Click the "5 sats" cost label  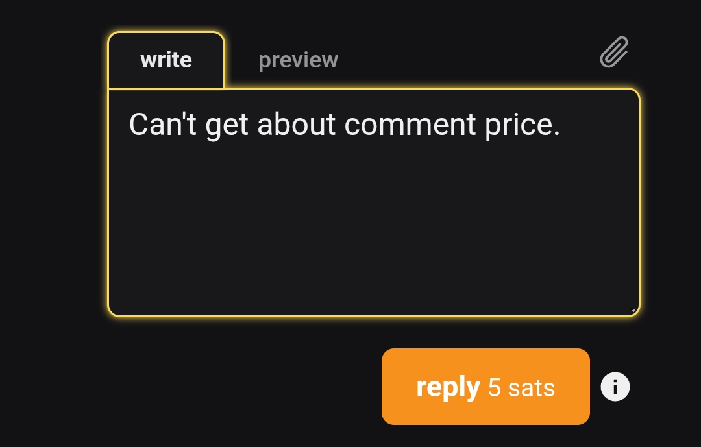point(521,388)
